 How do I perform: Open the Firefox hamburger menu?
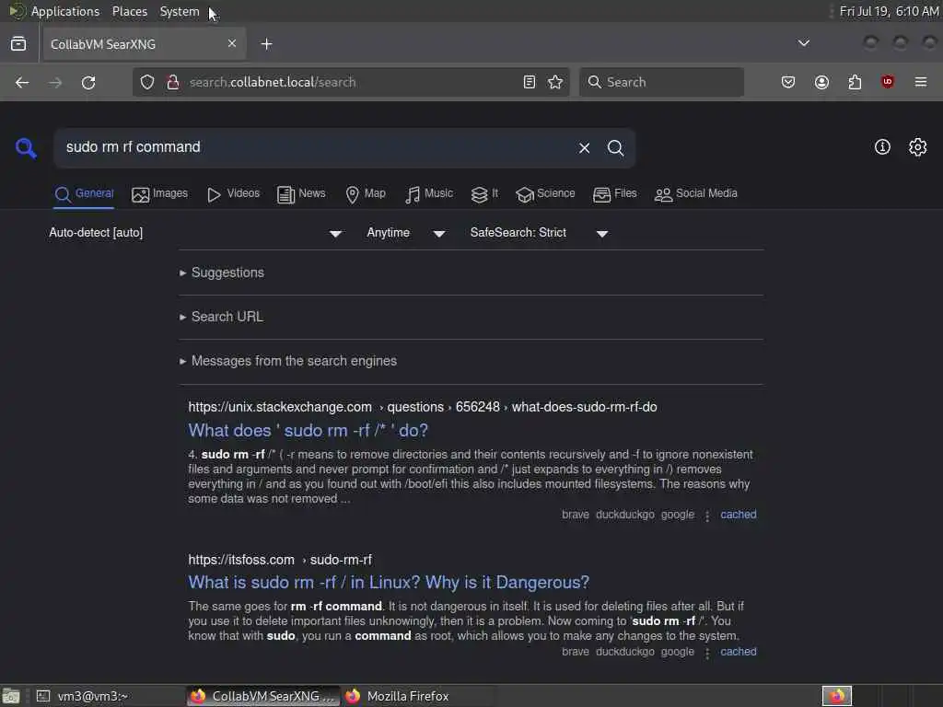(920, 82)
